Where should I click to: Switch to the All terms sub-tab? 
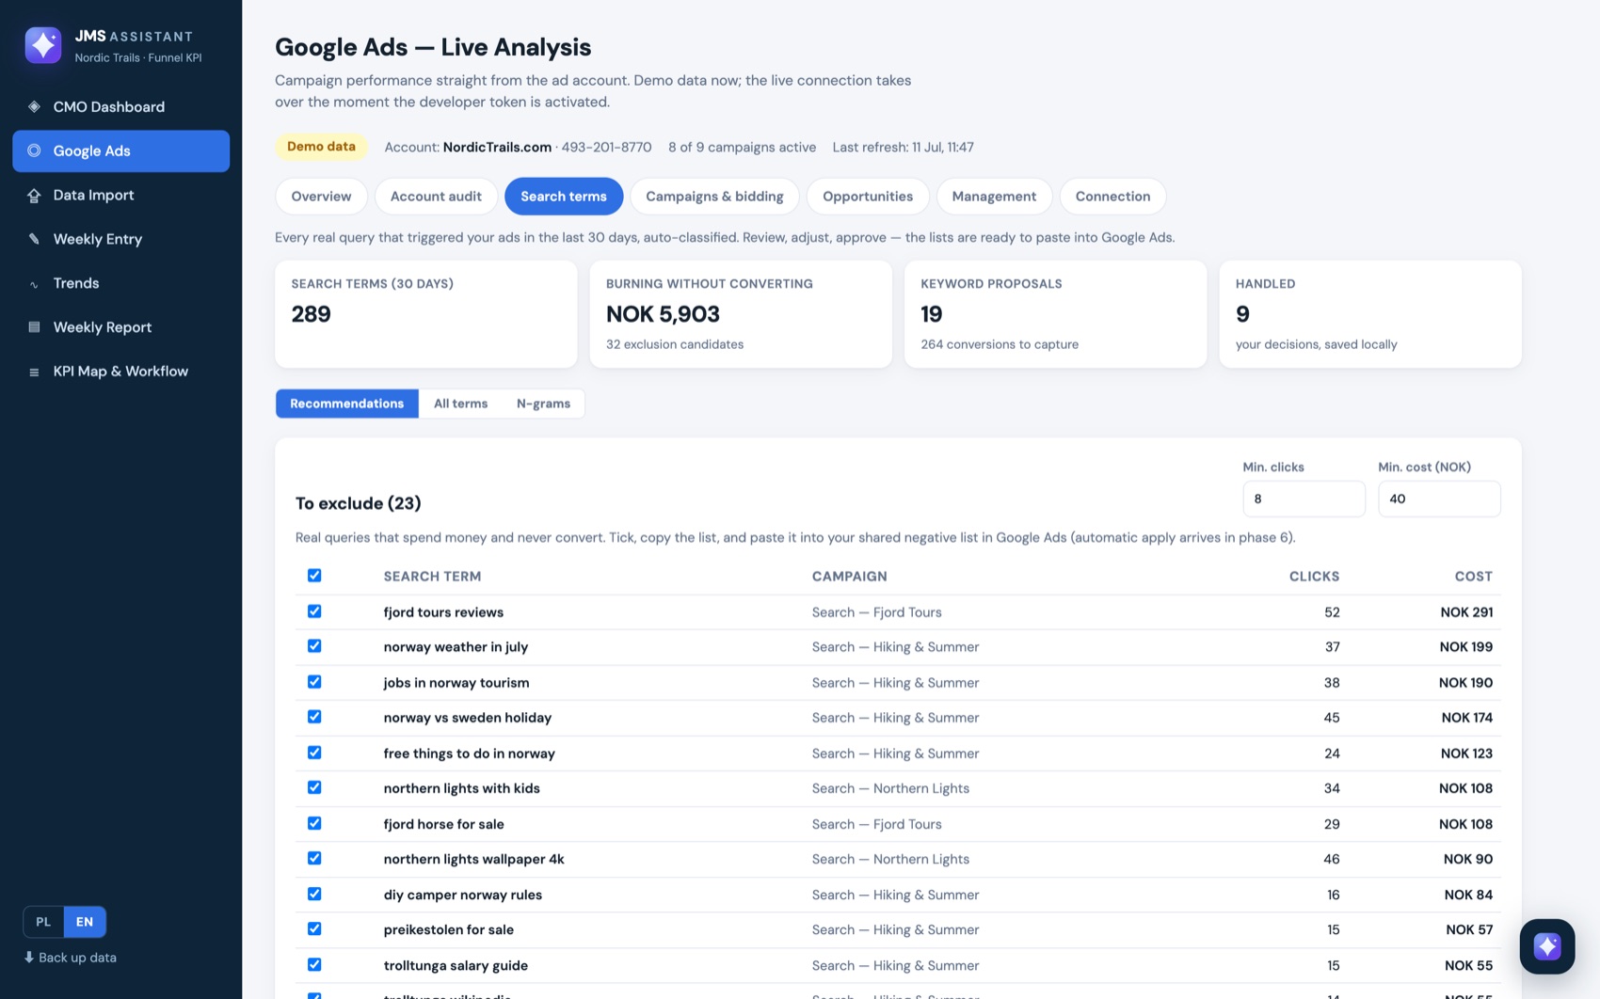pos(460,403)
